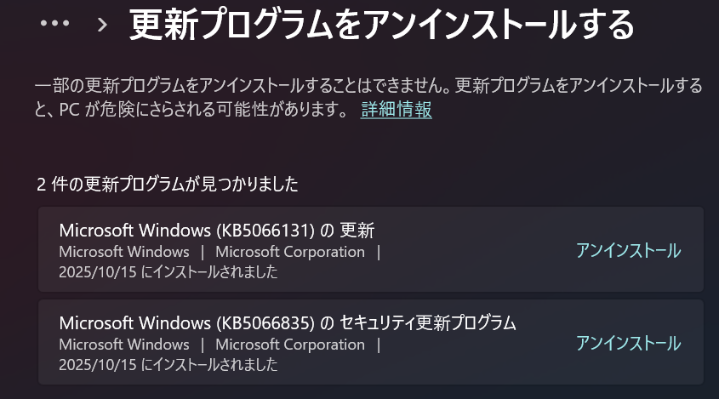The image size is (719, 399).
Task: Click the first line of the warning description
Action: click(368, 86)
